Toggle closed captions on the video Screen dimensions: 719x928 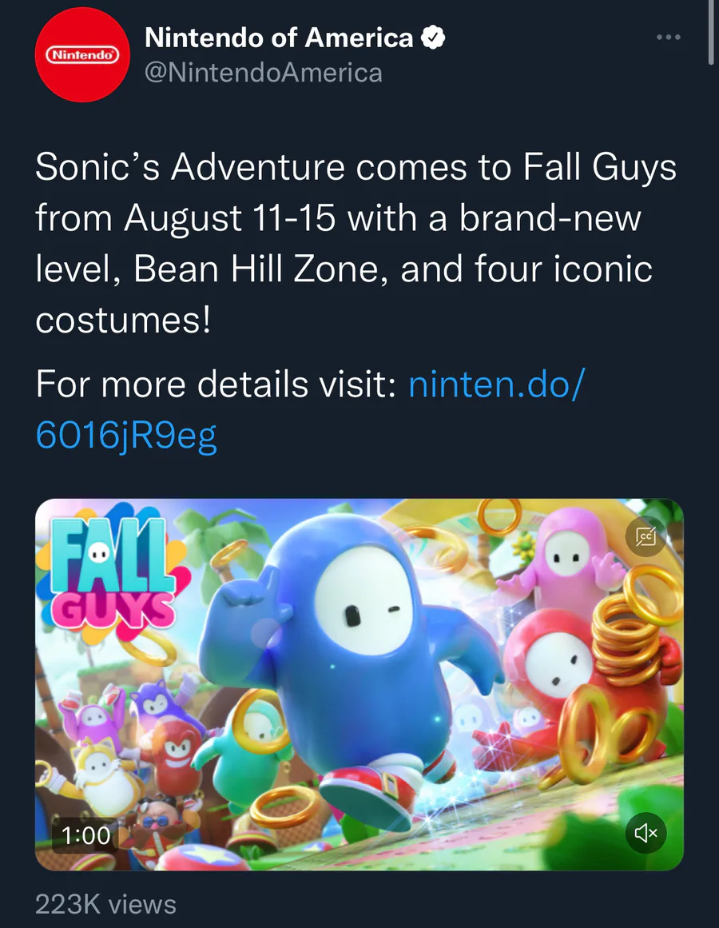click(x=646, y=536)
